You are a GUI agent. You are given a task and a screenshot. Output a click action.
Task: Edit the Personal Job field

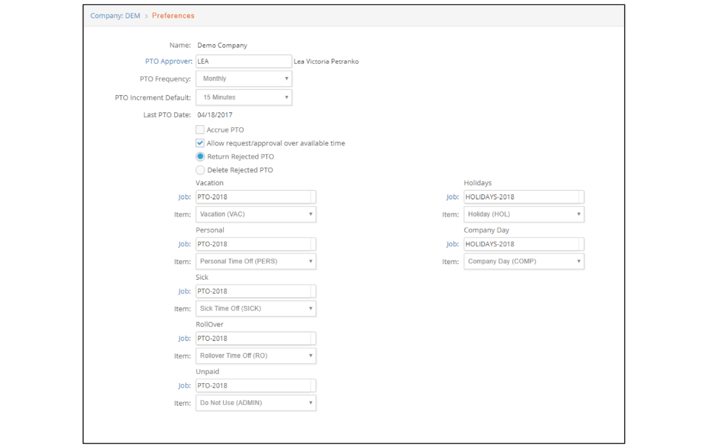click(x=255, y=244)
